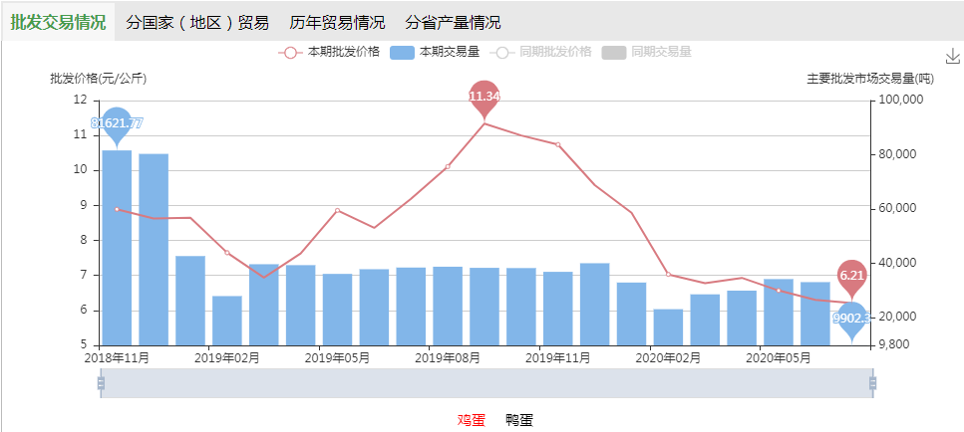The image size is (964, 432).
Task: Click the right handle of date zoom slider
Action: [872, 383]
